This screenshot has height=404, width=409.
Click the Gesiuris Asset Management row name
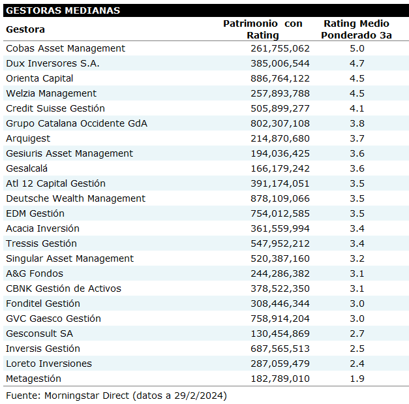[x=69, y=153]
